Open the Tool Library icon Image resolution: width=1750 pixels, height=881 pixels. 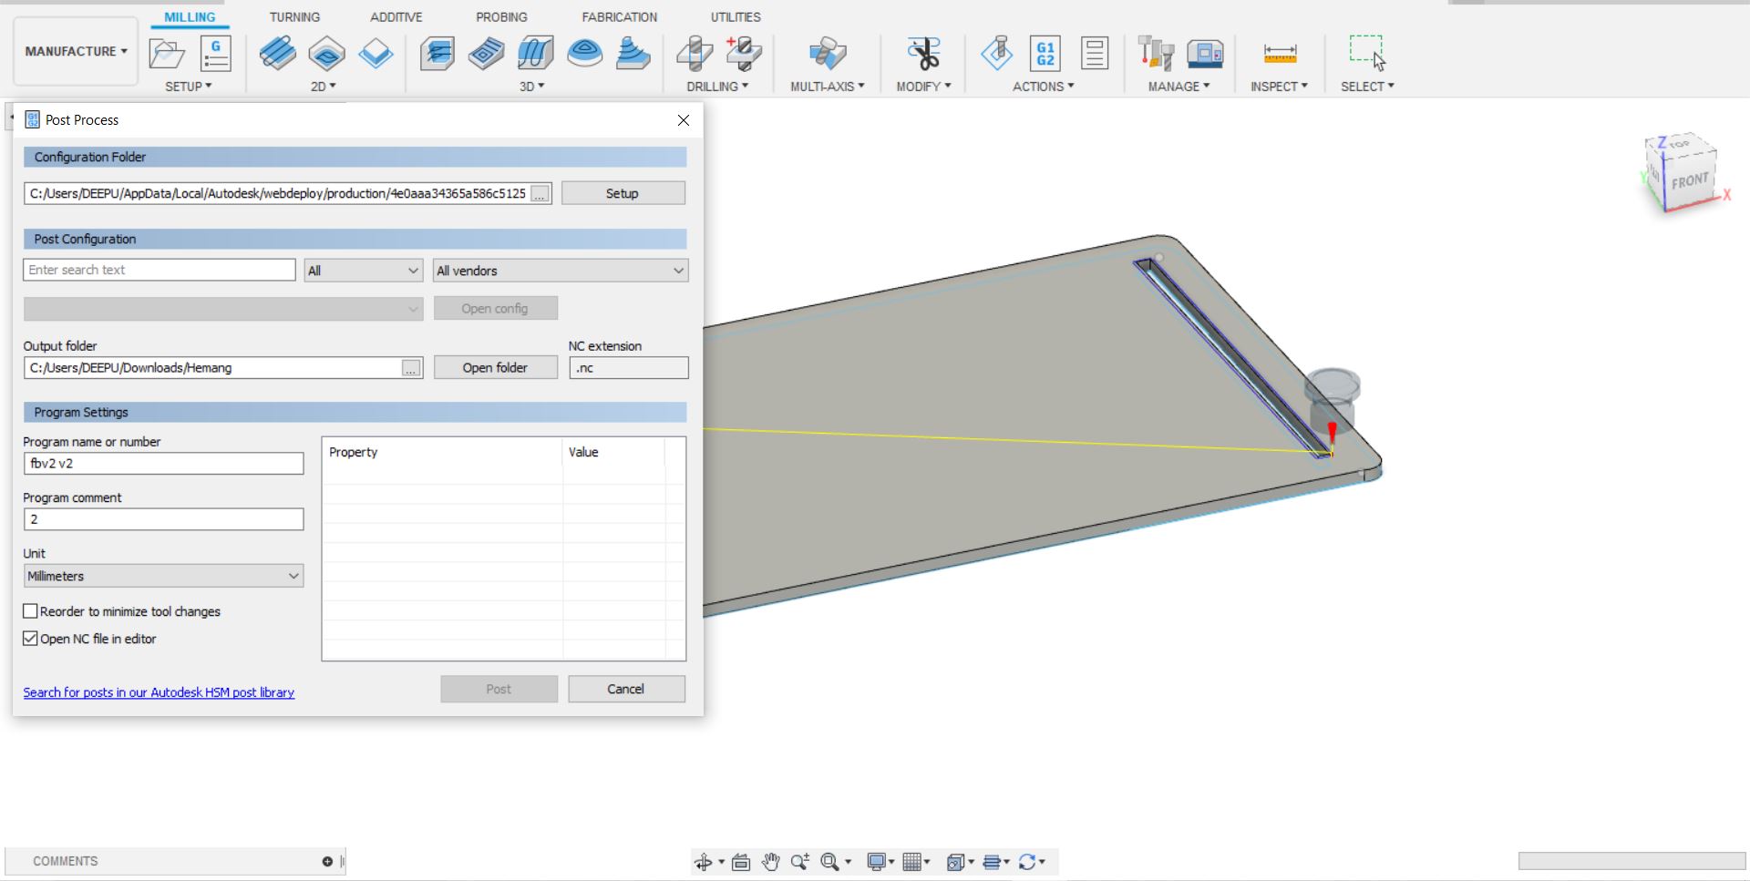[1157, 54]
